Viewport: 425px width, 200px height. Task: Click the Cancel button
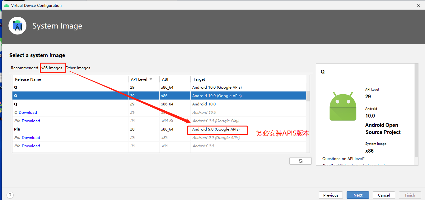coord(384,195)
